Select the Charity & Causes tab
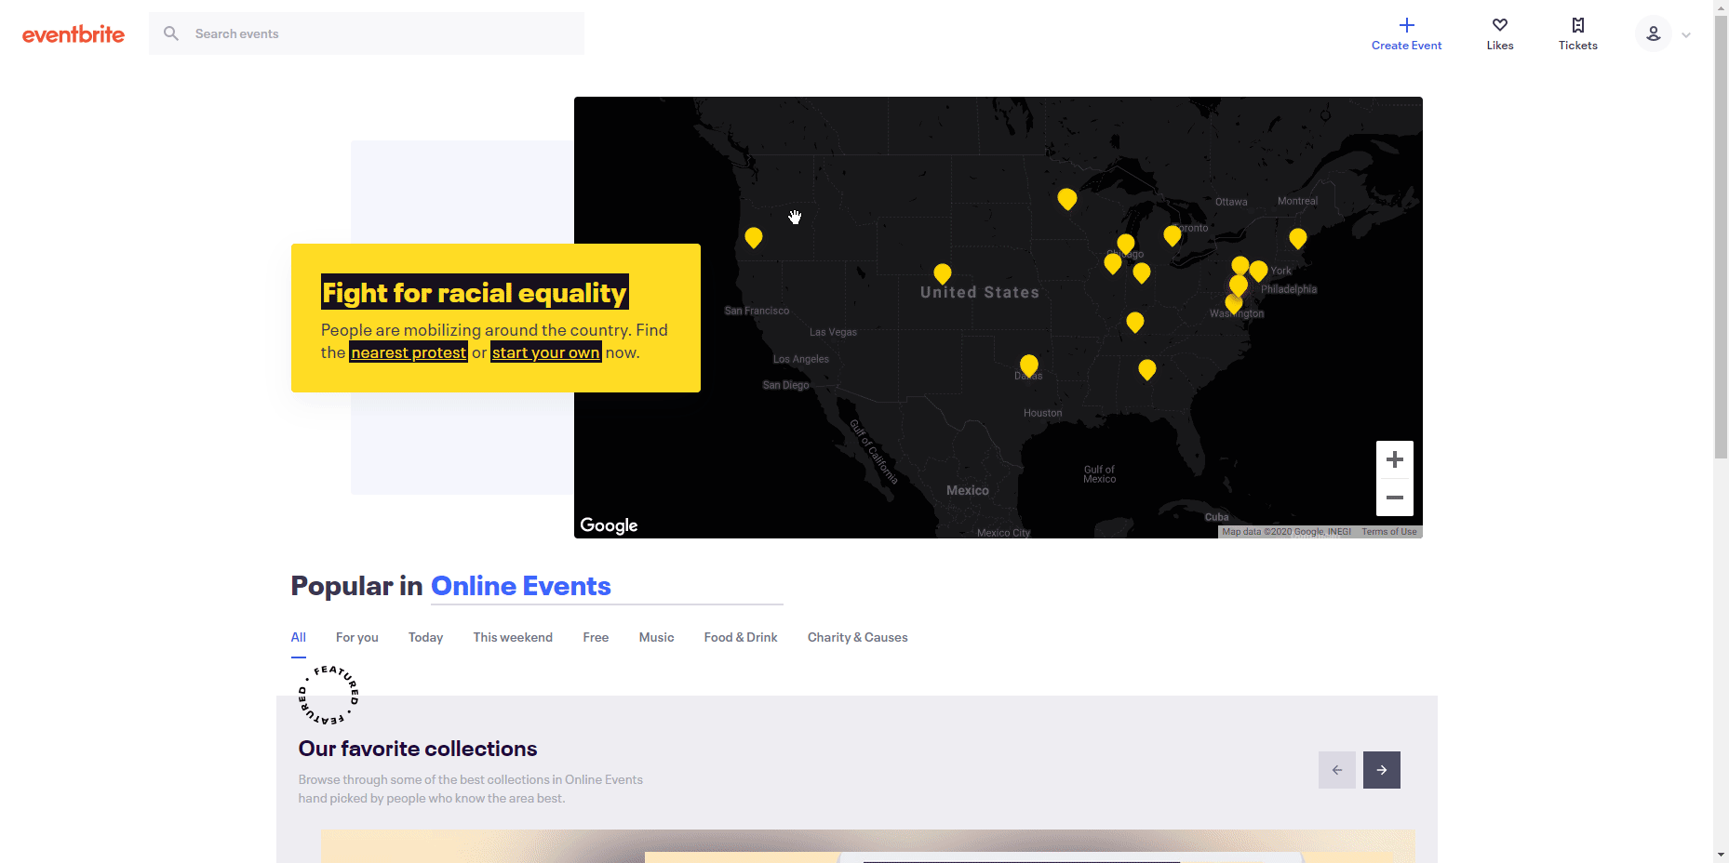The image size is (1729, 863). 857,637
